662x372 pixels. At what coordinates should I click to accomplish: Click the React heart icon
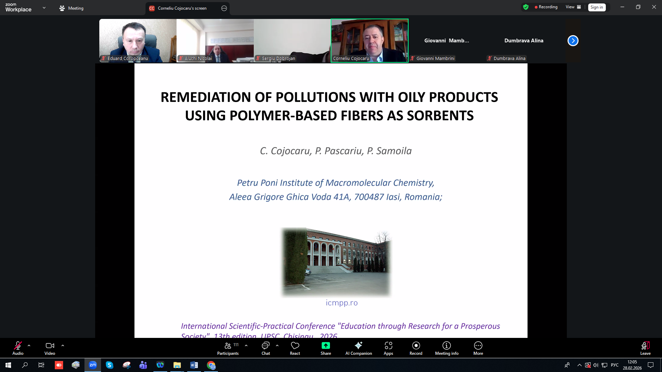[x=295, y=345]
